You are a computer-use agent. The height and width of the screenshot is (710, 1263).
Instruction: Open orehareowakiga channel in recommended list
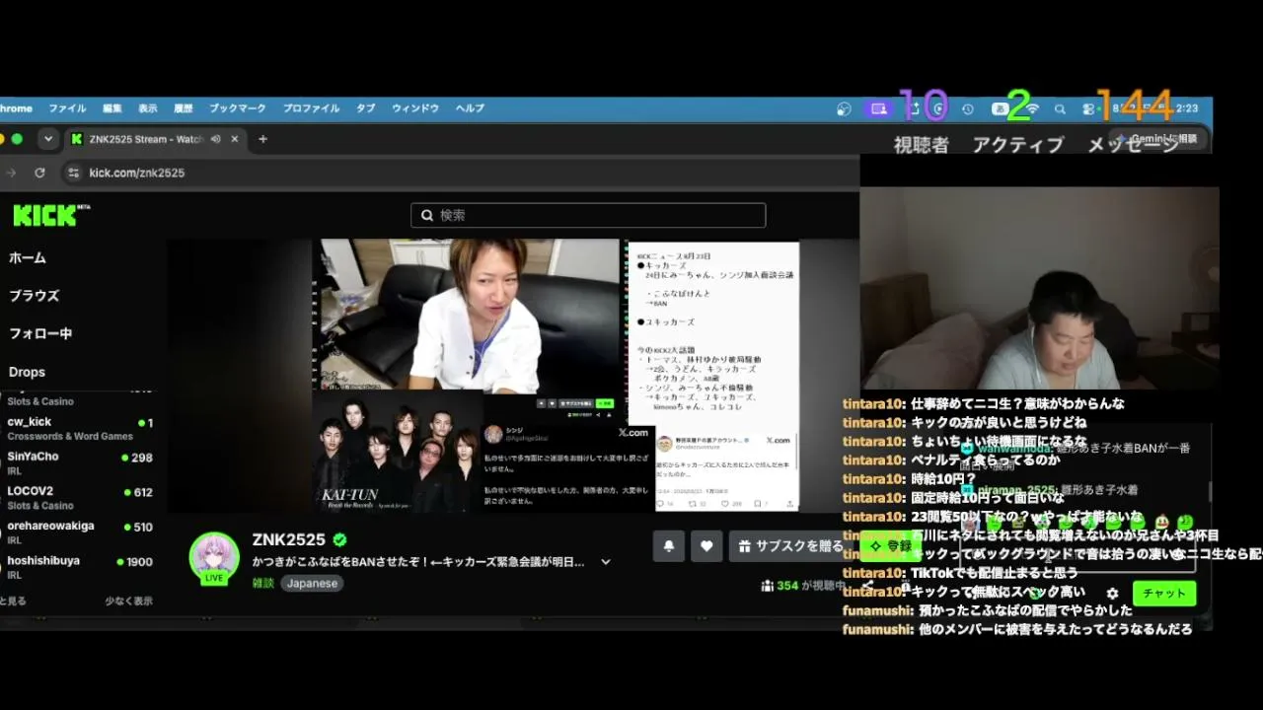79,532
